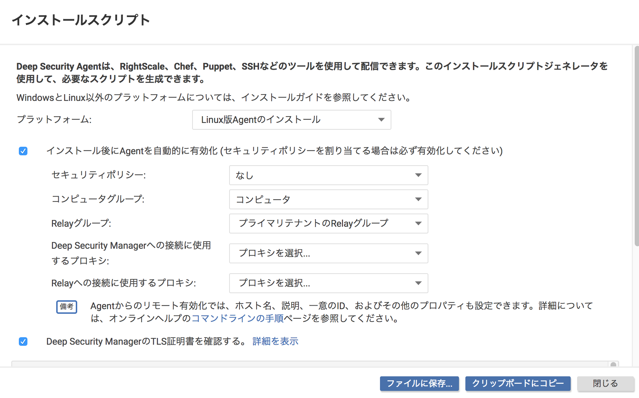The image size is (639, 398).
Task: Open the プラットフォーム dropdown showing Linux版Agentのインストール
Action: [292, 120]
